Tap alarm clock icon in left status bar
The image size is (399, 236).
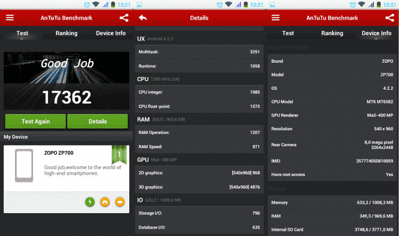tap(87, 5)
